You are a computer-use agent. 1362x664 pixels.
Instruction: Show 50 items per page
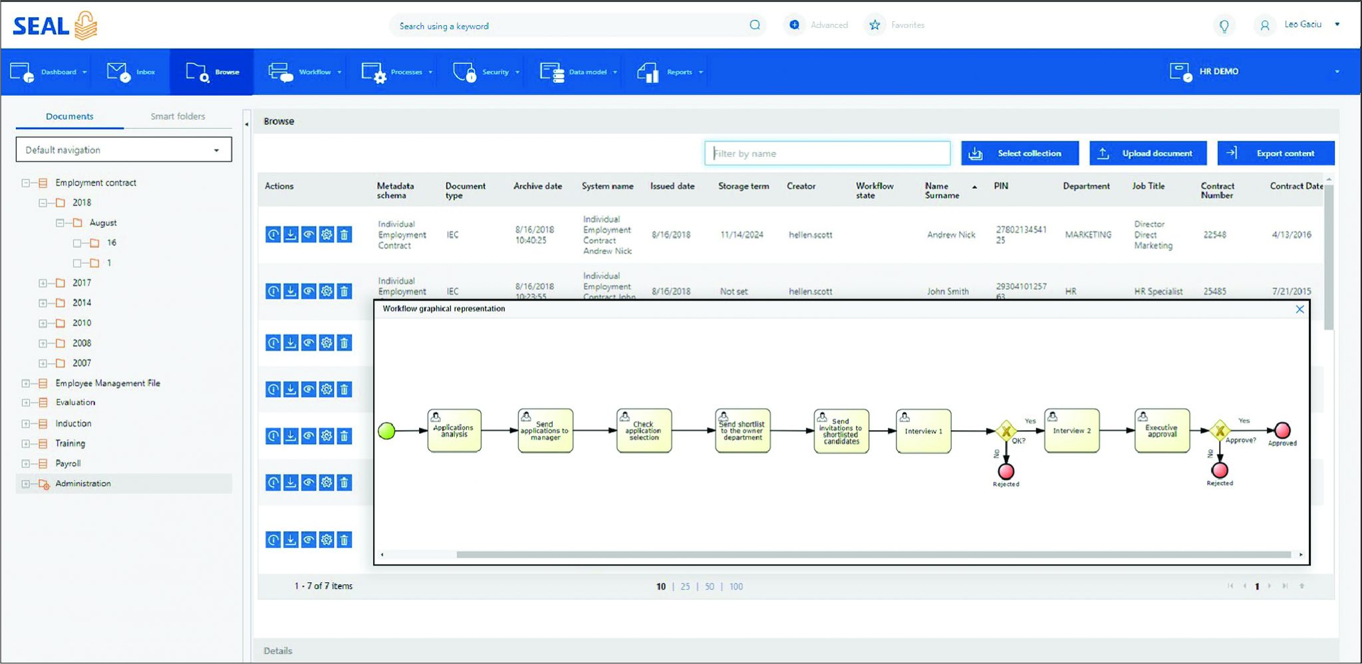710,586
